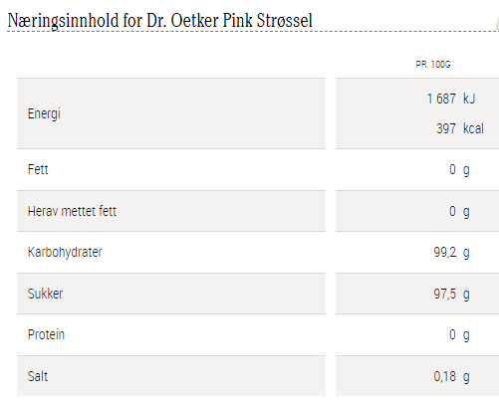Select the Protein value of 0 g
Image resolution: width=499 pixels, height=404 pixels.
459,335
